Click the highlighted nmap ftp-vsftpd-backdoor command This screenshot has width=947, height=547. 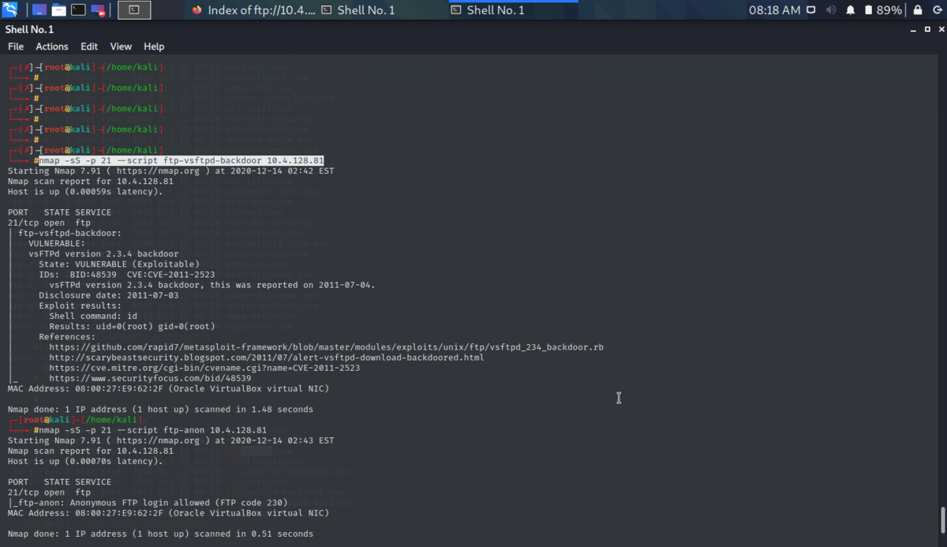pos(182,161)
